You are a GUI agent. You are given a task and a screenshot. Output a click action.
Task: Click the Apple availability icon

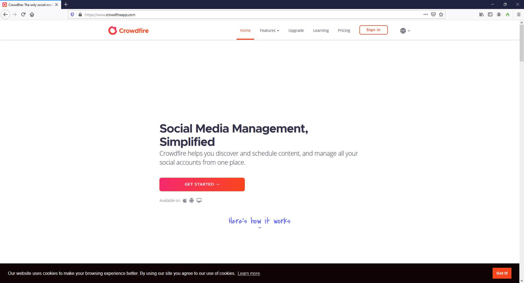click(x=185, y=201)
